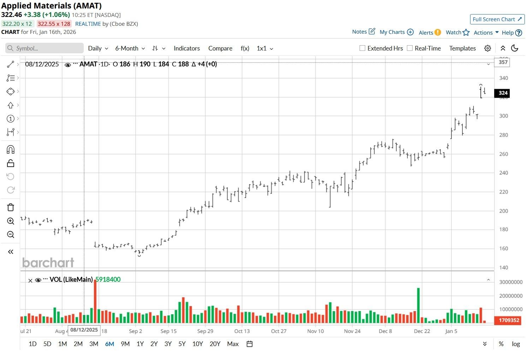This screenshot has width=527, height=351.
Task: Set chart range to 5D
Action: [47, 344]
